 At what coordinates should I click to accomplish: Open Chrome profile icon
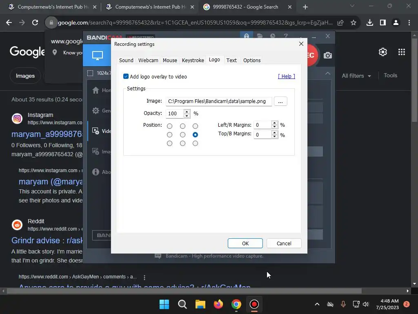(x=396, y=23)
